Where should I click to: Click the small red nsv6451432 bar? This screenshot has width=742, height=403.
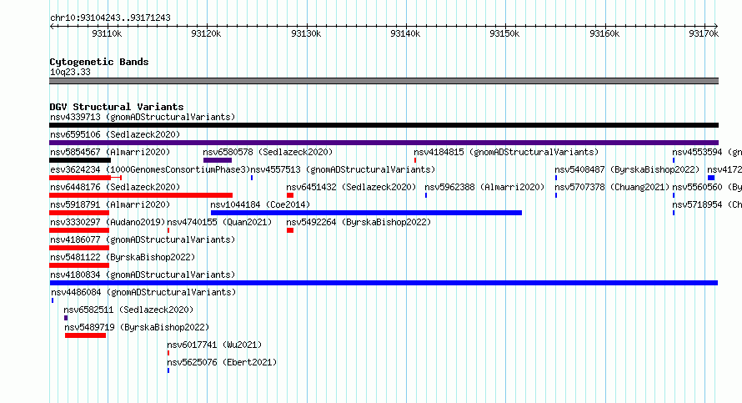[290, 195]
